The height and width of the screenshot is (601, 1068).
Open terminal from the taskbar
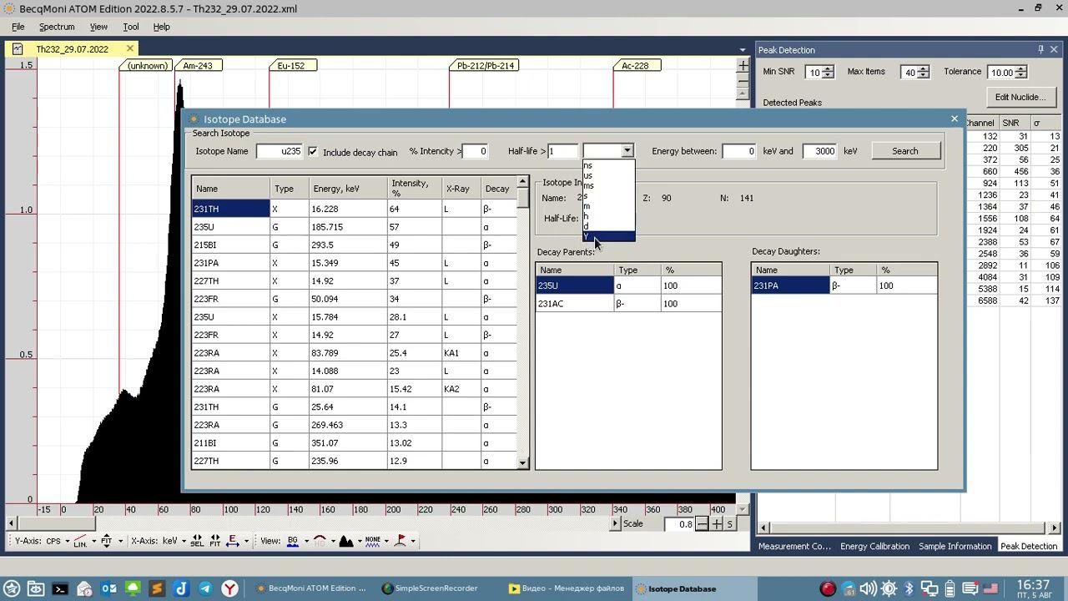click(60, 588)
